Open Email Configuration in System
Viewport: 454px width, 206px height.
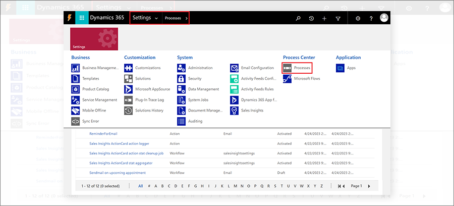point(257,68)
